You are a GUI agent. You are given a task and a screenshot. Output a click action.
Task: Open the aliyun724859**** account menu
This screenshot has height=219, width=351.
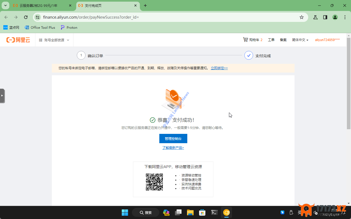327,40
